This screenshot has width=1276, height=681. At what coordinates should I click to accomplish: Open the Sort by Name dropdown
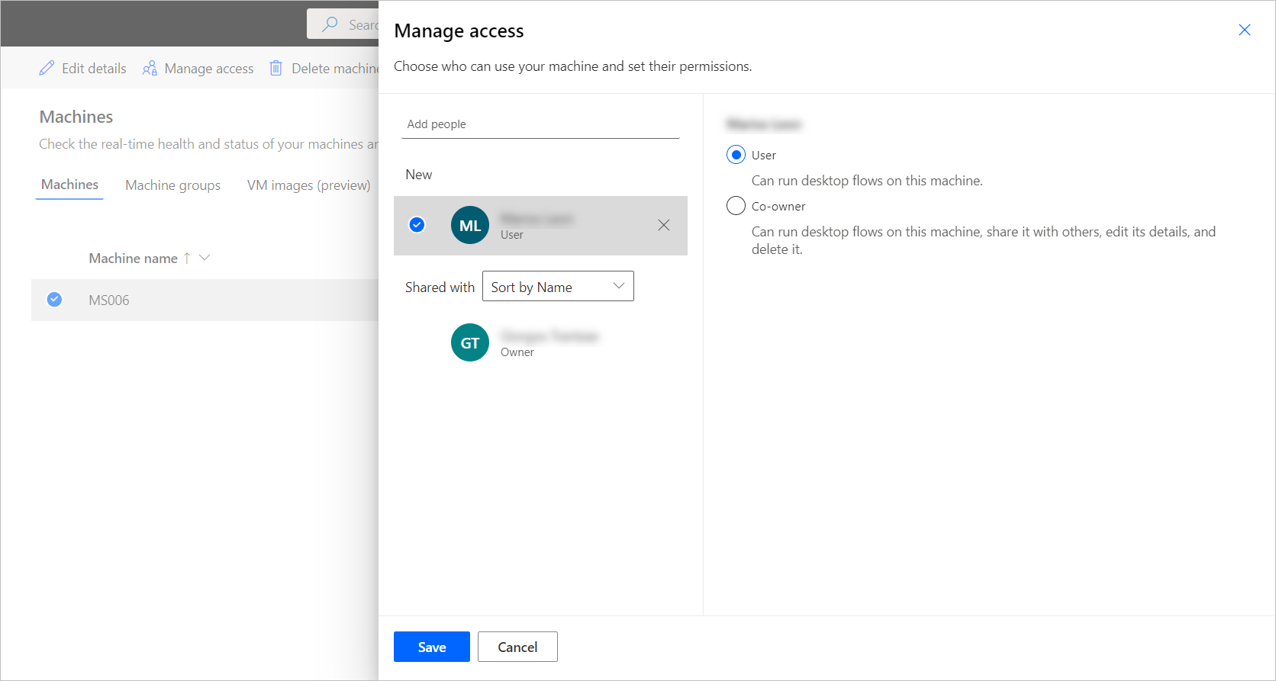[x=557, y=287]
